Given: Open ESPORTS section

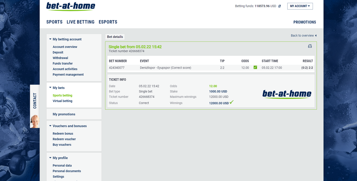Looking at the screenshot, I should (108, 22).
